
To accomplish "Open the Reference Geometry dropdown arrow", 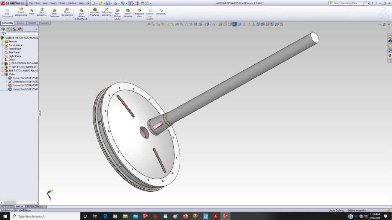I will tap(106, 19).
